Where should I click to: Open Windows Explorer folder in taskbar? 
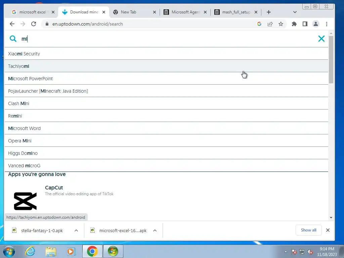[x=51, y=251]
